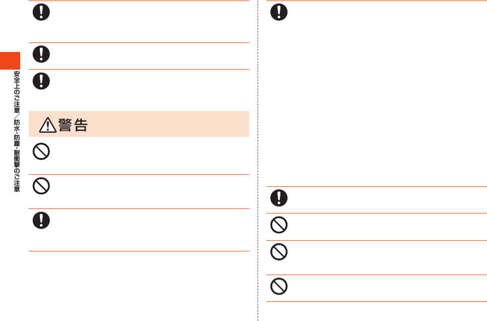Click the exclamation icon directly above the 警告 banner
This screenshot has height=321, width=487.
[41, 81]
